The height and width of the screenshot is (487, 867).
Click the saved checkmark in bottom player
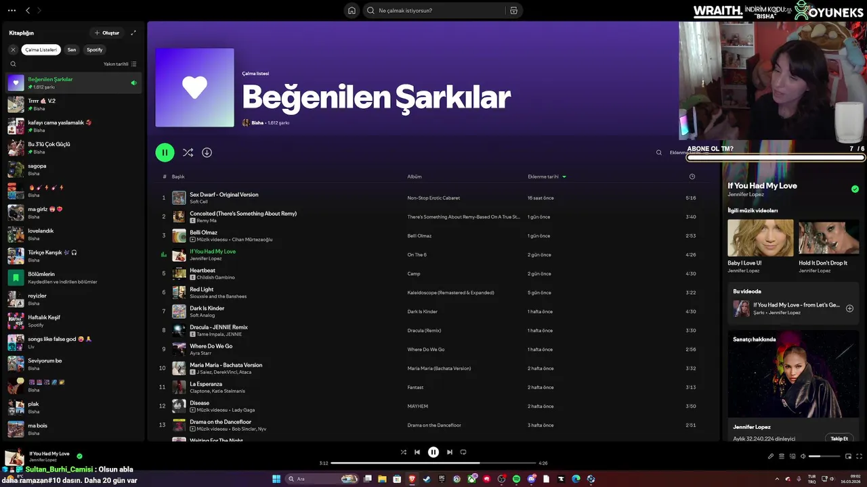point(79,457)
